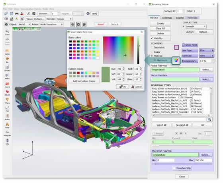Open the Help menu
This screenshot has width=223, height=183.
52,9
